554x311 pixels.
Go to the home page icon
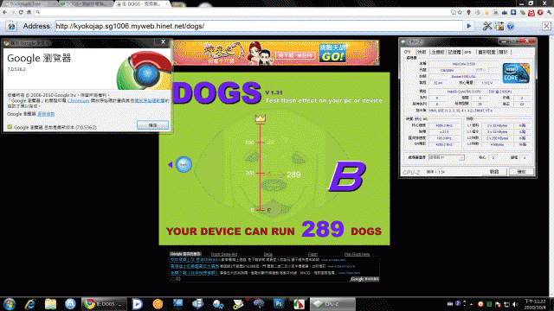(x=29, y=12)
